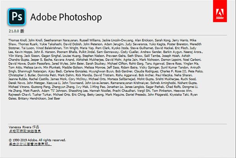This screenshot has height=158, width=236.
Task: Click Seetharaman Narayanan's name in credits
Action: pos(61,40)
